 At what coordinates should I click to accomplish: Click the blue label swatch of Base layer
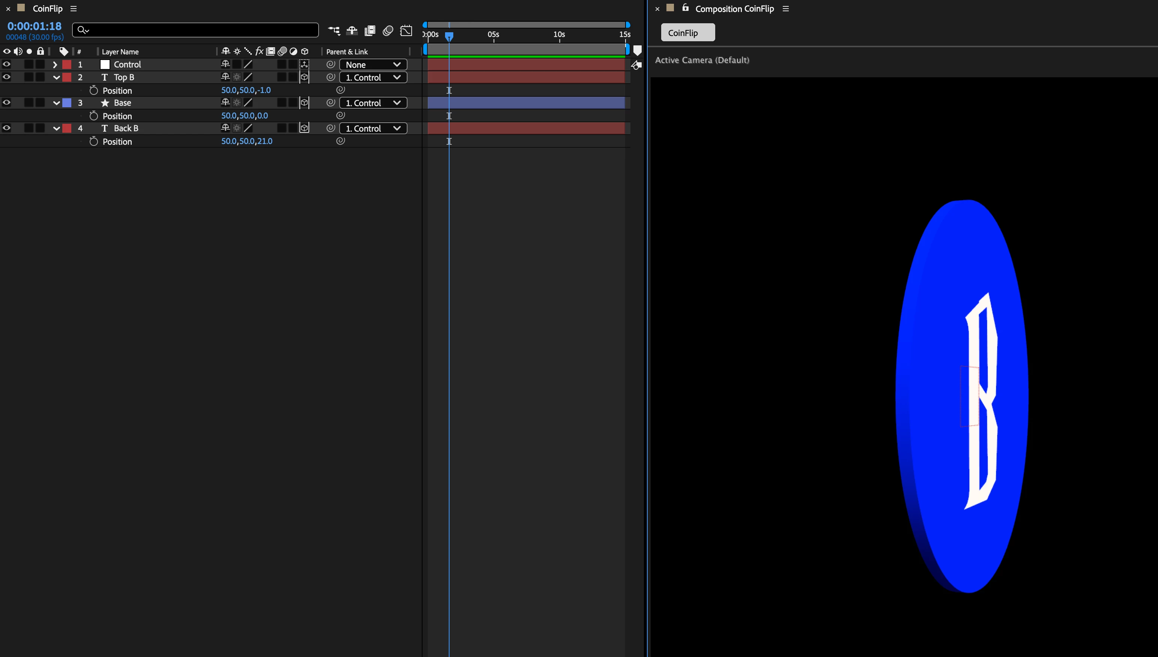67,103
